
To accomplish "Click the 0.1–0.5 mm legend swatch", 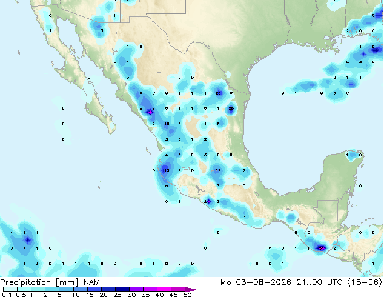I will click(10, 289).
